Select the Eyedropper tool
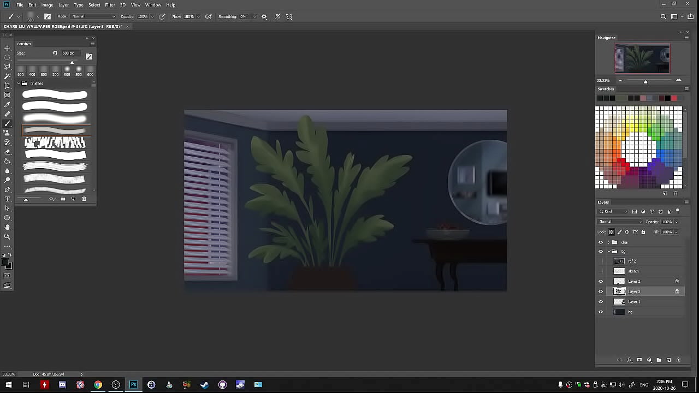The image size is (699, 393). click(x=7, y=104)
